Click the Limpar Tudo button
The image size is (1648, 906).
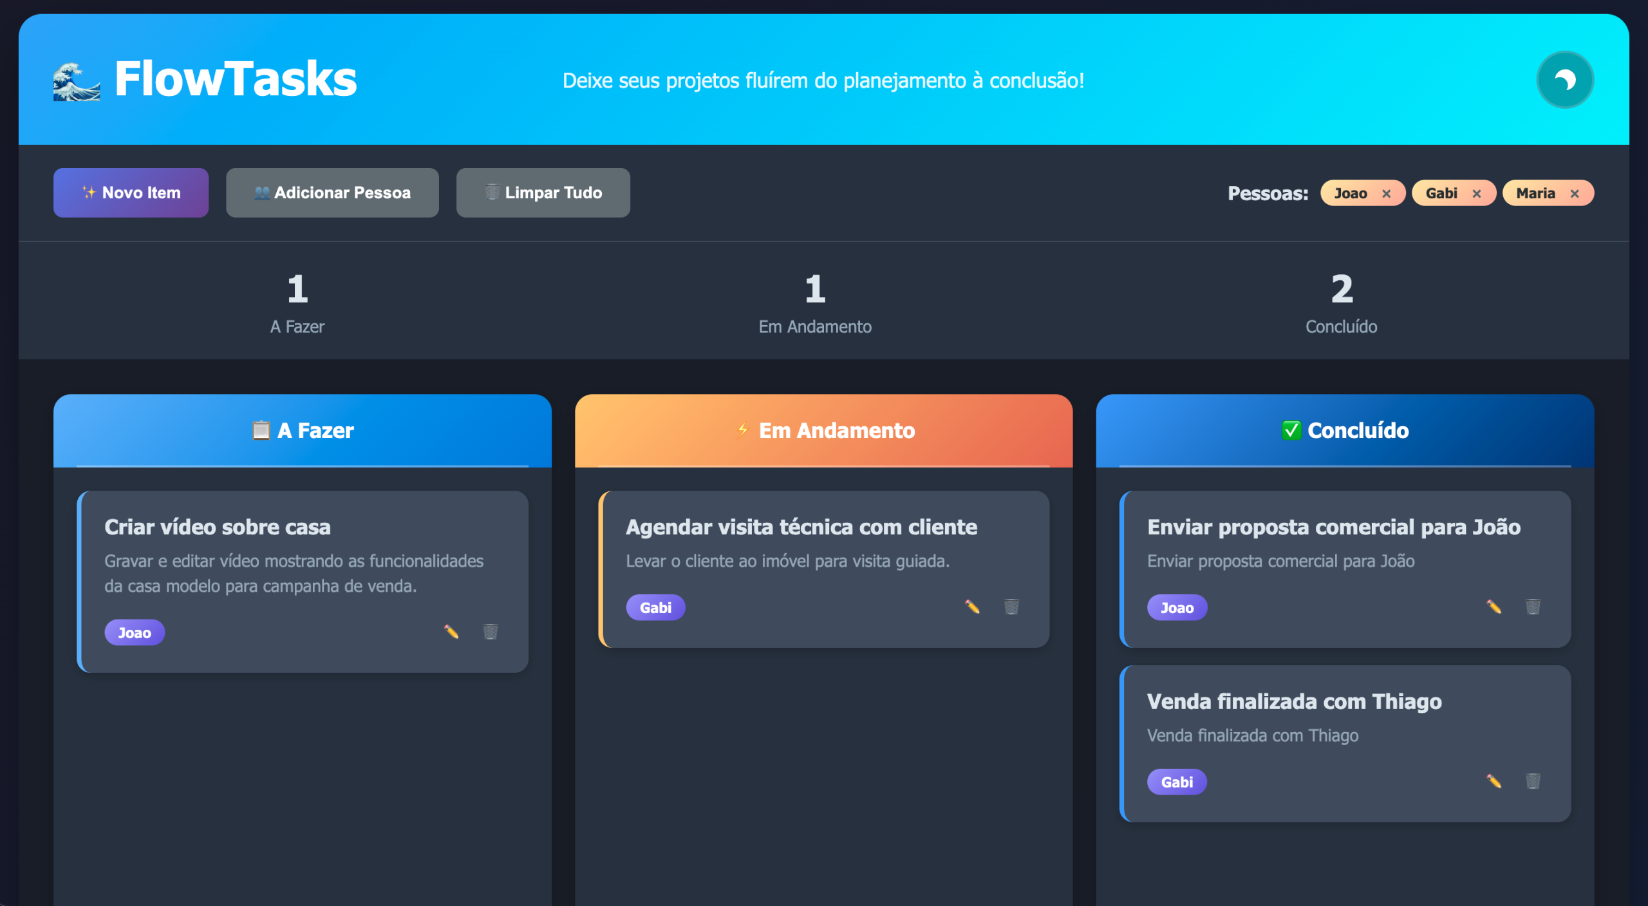tap(543, 193)
